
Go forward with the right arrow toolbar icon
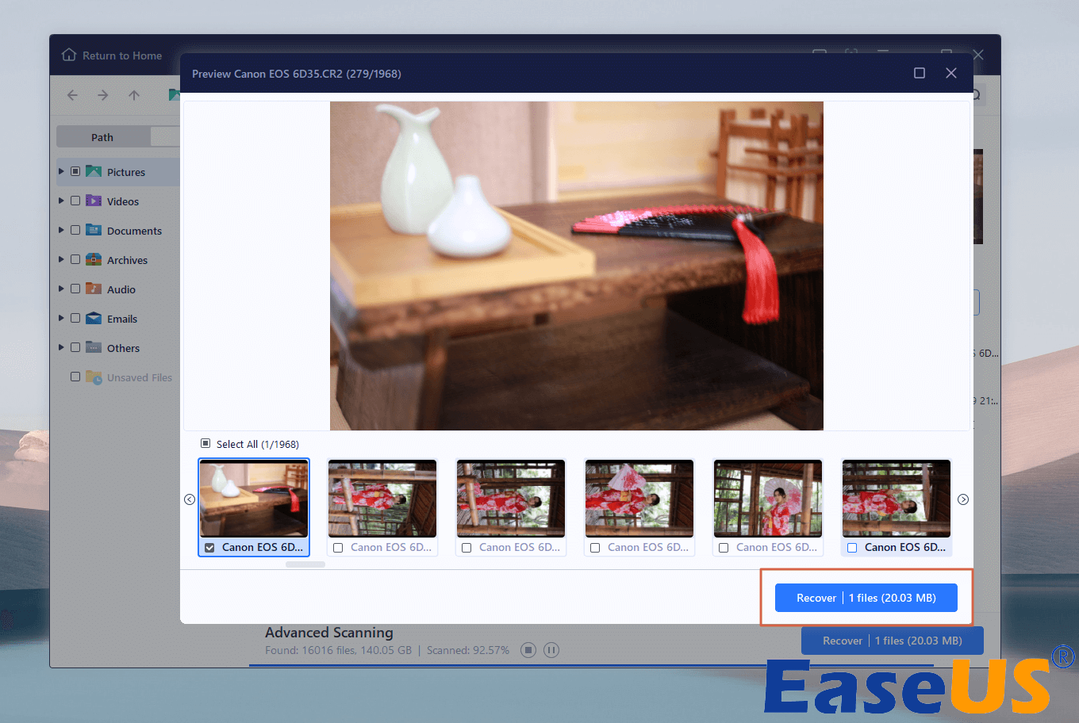click(103, 95)
